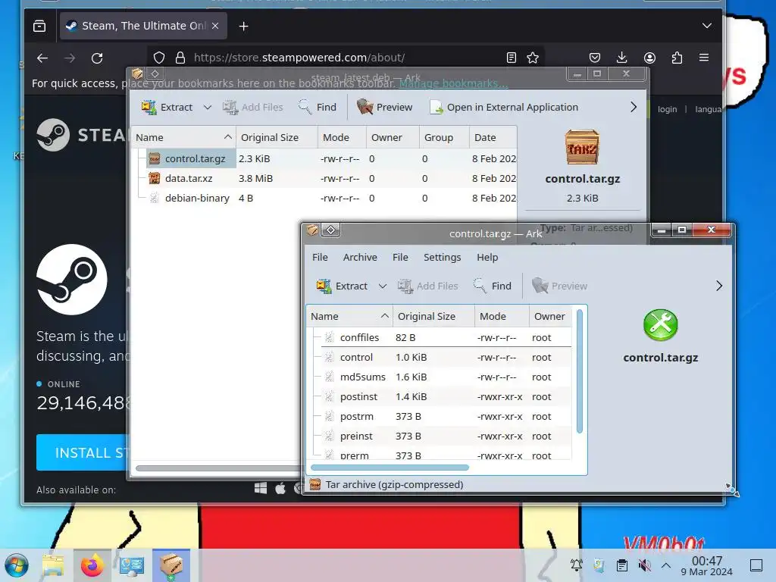776x582 pixels.
Task: Expand toolbar overflow chevron in control.tar.gz window
Action: (x=719, y=286)
